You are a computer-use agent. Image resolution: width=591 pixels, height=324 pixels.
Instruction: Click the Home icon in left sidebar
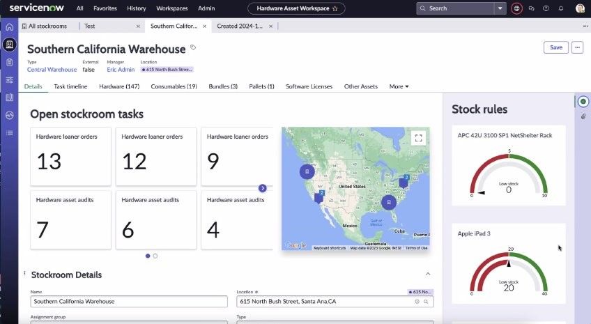(9, 26)
